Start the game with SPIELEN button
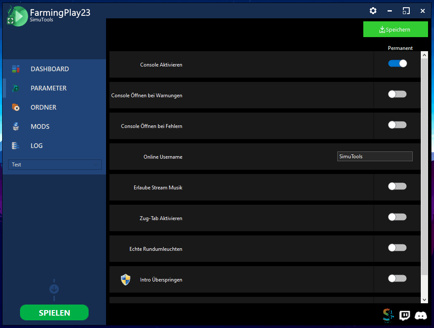 click(x=54, y=313)
